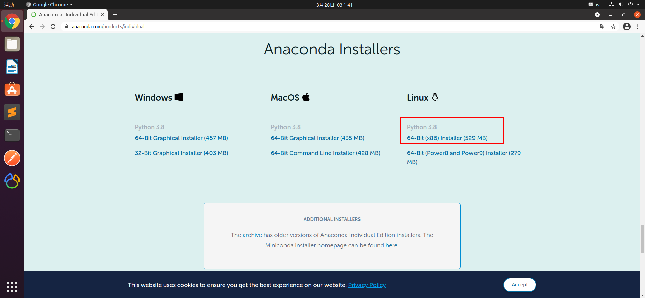Open the Chrome profile avatar
This screenshot has height=298, width=645.
click(x=627, y=27)
